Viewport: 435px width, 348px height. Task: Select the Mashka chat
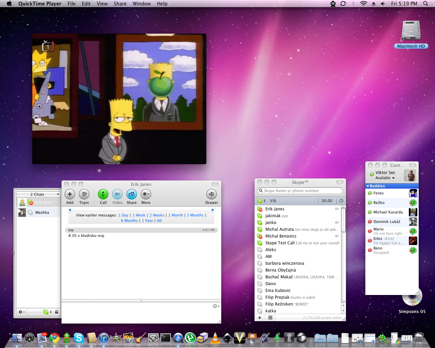(38, 212)
